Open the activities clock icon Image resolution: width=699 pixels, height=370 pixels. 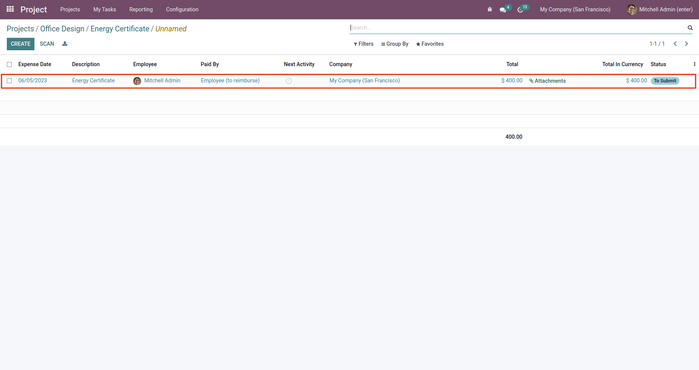(x=520, y=10)
